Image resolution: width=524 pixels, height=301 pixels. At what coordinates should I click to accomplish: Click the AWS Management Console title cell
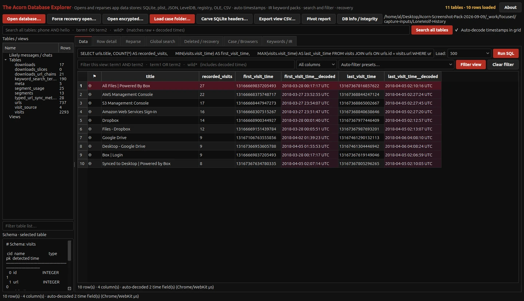point(150,95)
